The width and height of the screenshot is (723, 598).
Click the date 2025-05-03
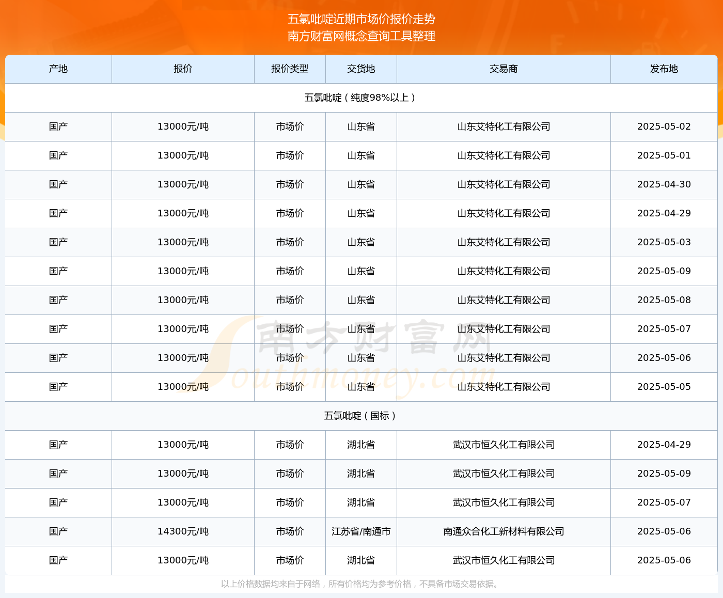point(664,242)
